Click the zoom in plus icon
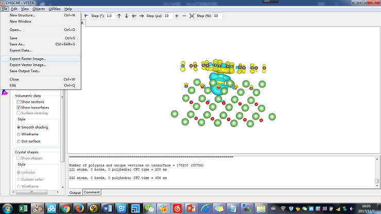381x214 pixels. tap(177, 16)
